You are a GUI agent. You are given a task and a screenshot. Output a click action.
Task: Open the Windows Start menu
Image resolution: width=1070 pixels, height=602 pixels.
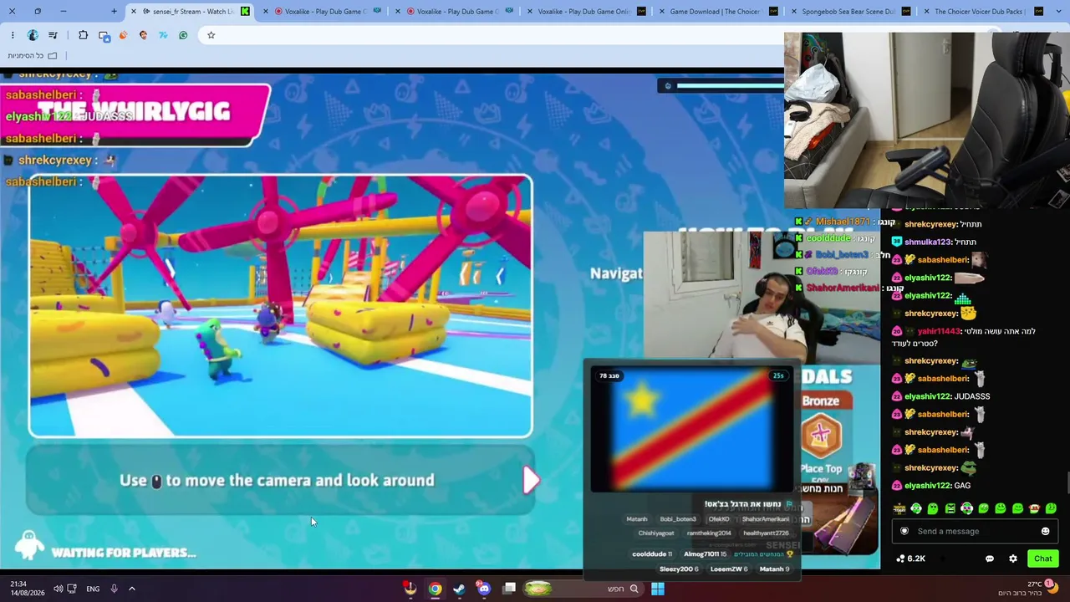[658, 589]
